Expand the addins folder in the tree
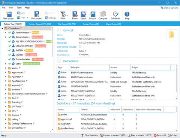 (5, 68)
